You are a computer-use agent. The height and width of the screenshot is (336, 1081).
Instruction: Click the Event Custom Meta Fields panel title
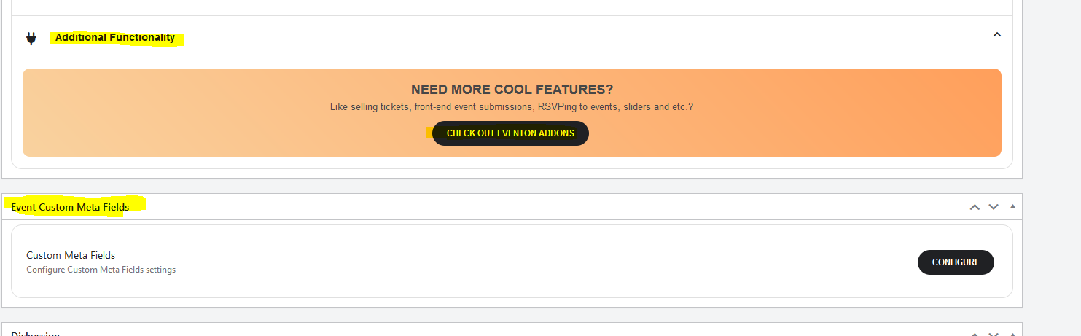(70, 207)
